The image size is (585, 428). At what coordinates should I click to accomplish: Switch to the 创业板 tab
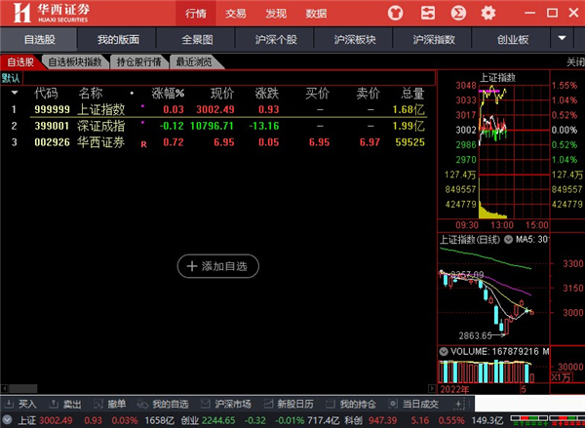[x=513, y=39]
